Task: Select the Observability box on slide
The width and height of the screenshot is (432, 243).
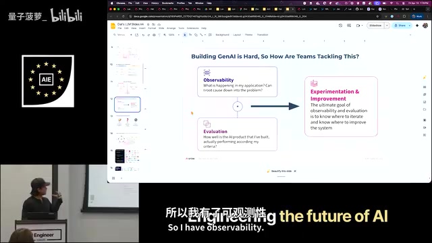Action: 237,82
